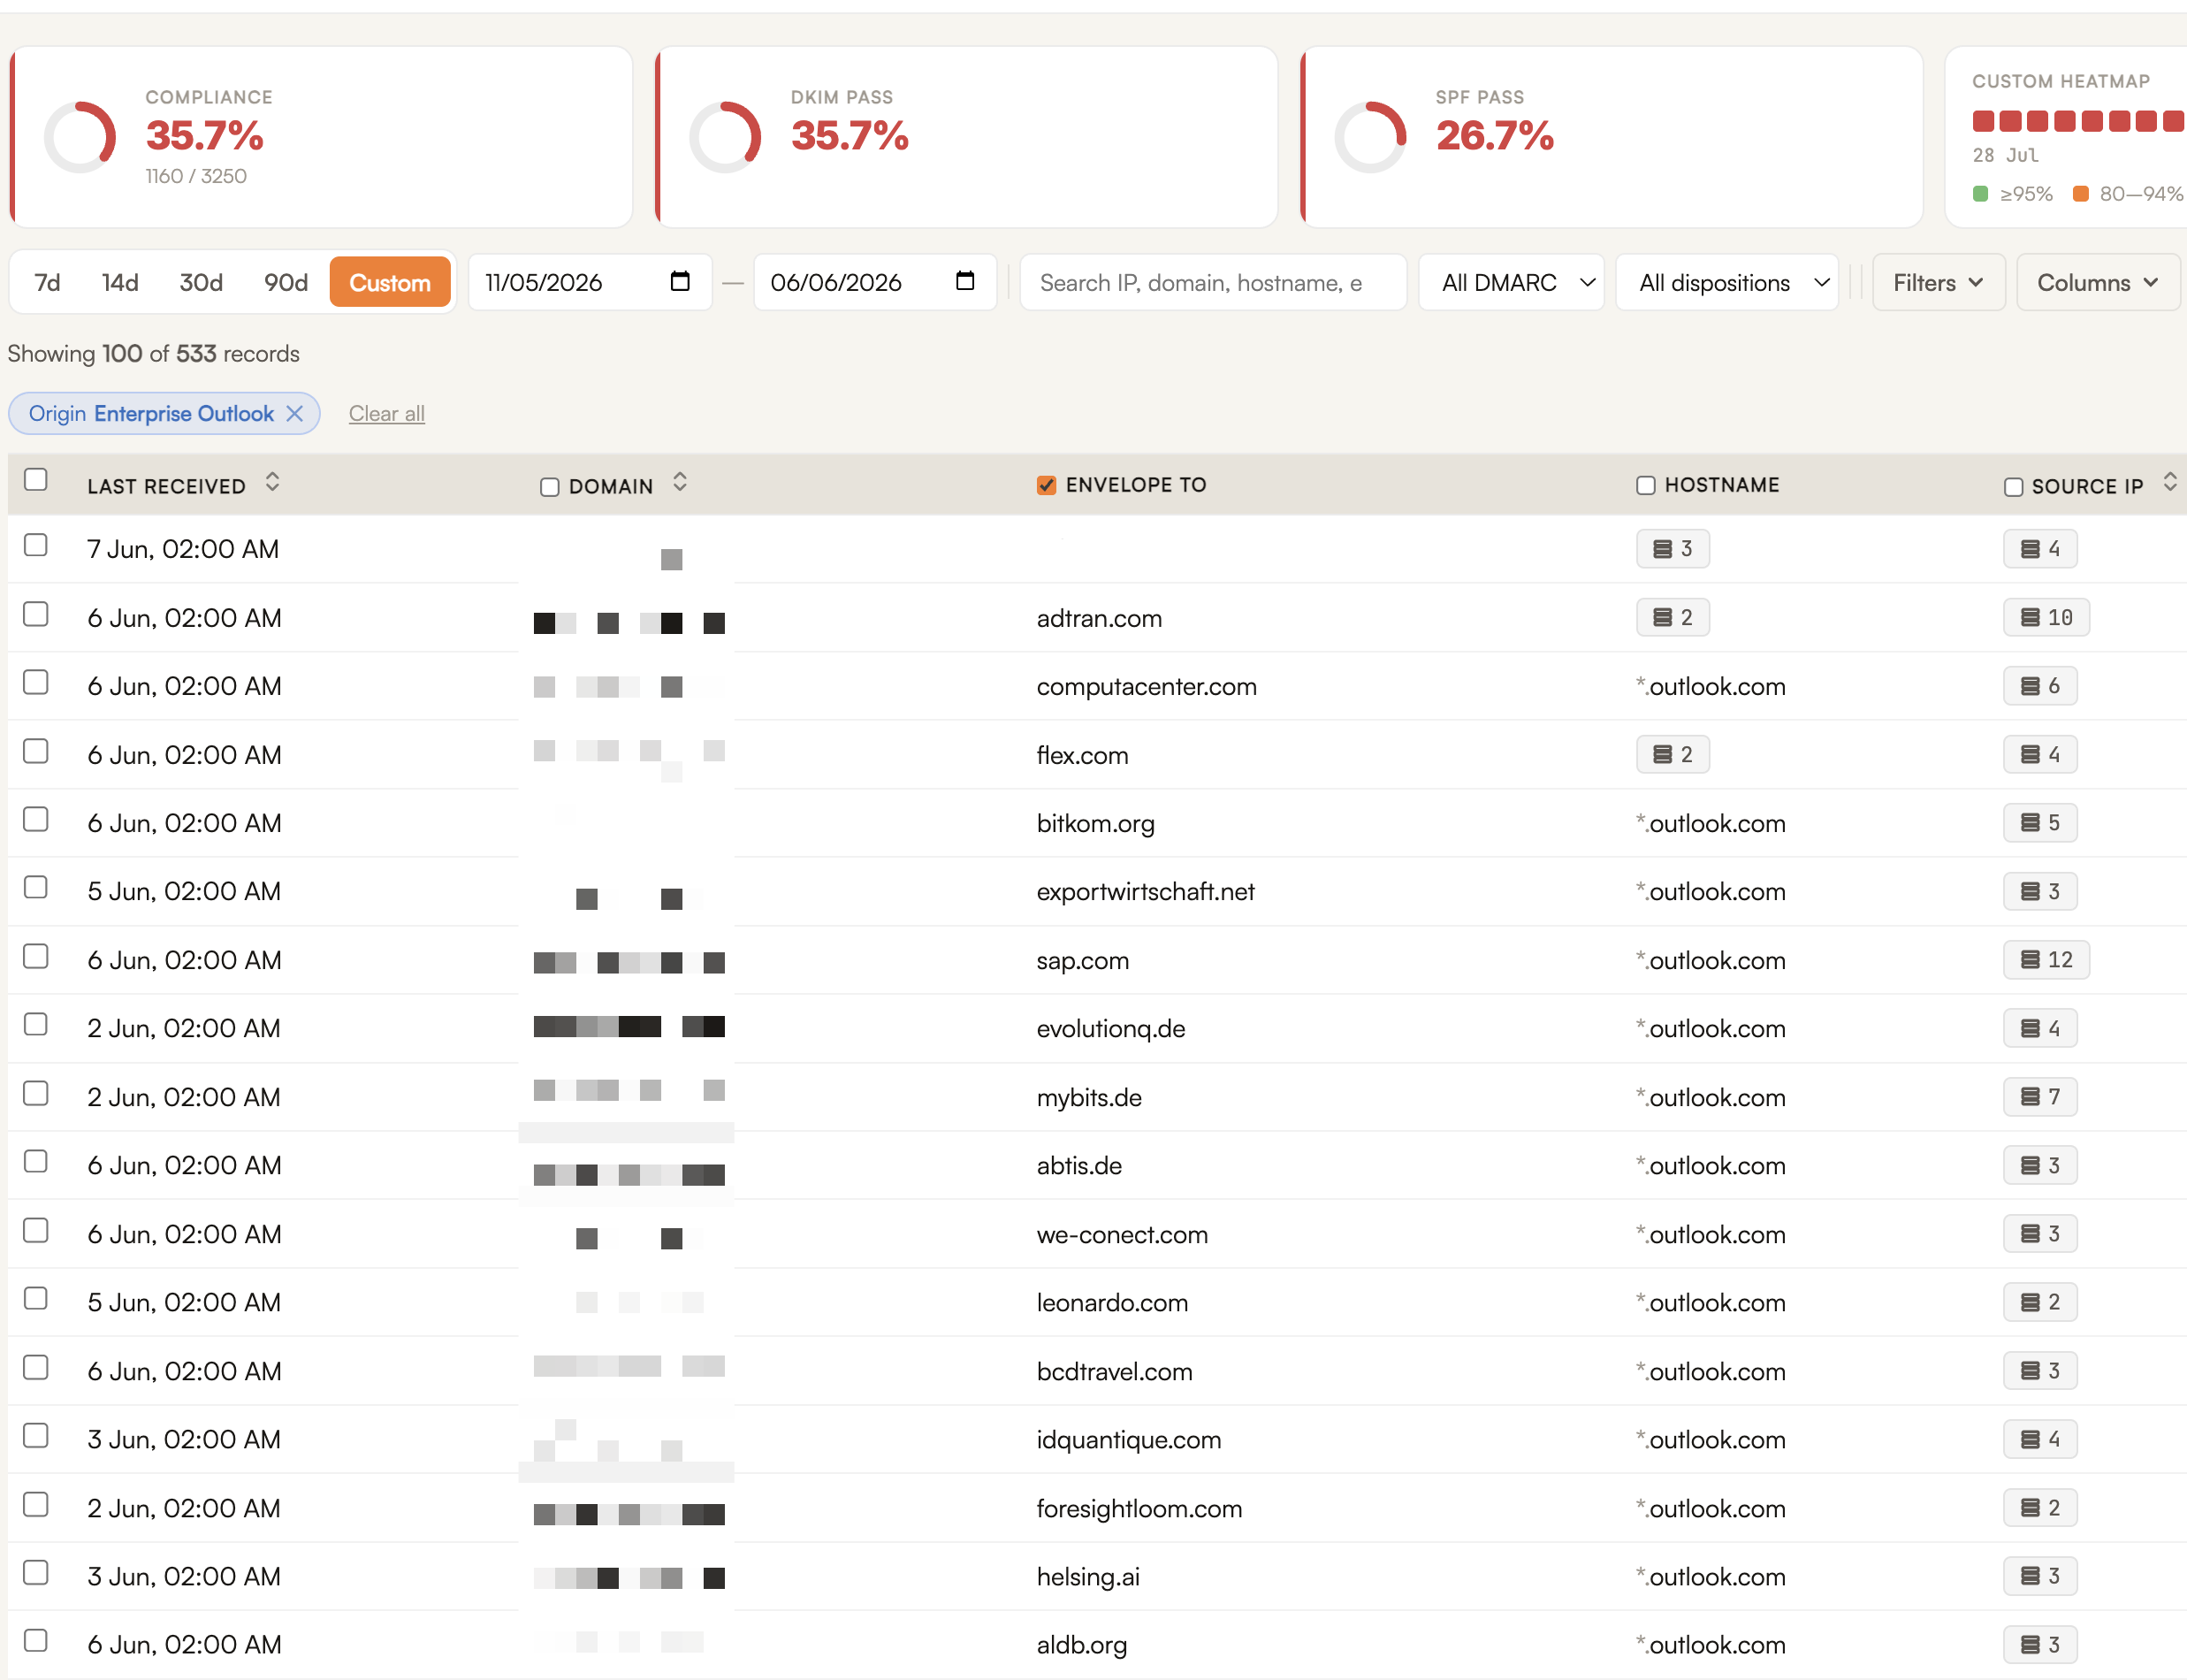Open source IP badge 5 in bitkom.org row
Screen dimensions: 2187x1680
coord(2040,823)
